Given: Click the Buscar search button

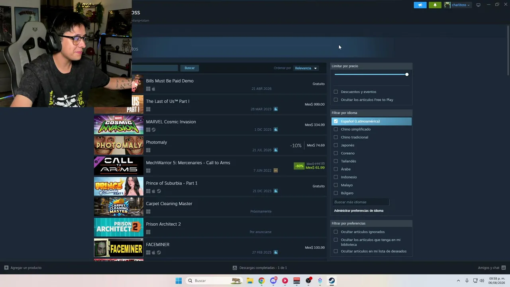Looking at the screenshot, I should point(190,68).
